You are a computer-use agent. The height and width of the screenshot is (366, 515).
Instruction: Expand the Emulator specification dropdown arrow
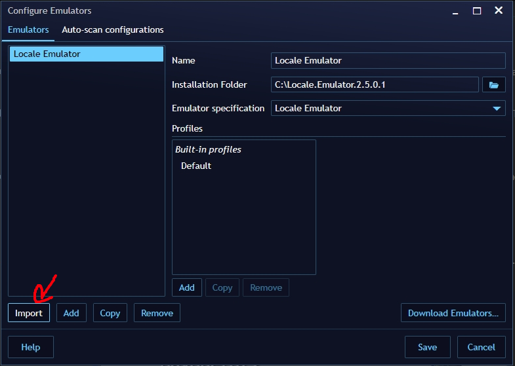(x=497, y=108)
